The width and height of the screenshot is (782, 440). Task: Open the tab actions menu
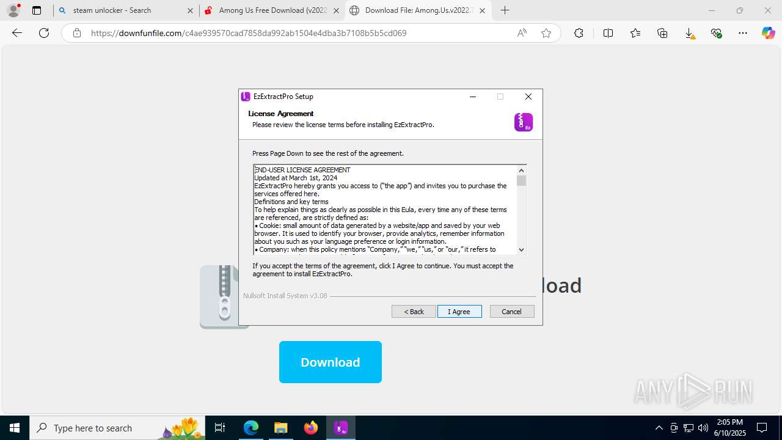click(x=37, y=10)
